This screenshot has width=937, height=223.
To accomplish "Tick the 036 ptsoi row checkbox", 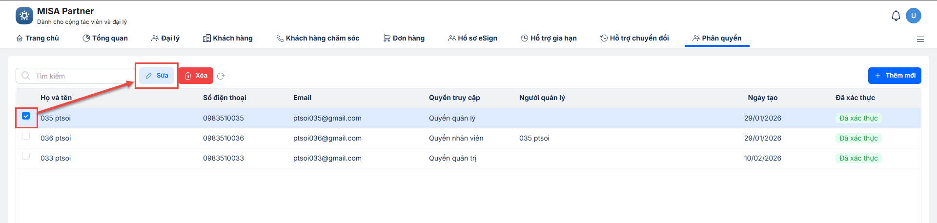I will pos(26,136).
